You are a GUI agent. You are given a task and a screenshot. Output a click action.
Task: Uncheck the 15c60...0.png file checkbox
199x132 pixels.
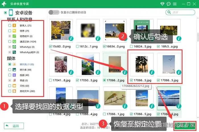coord(50,46)
